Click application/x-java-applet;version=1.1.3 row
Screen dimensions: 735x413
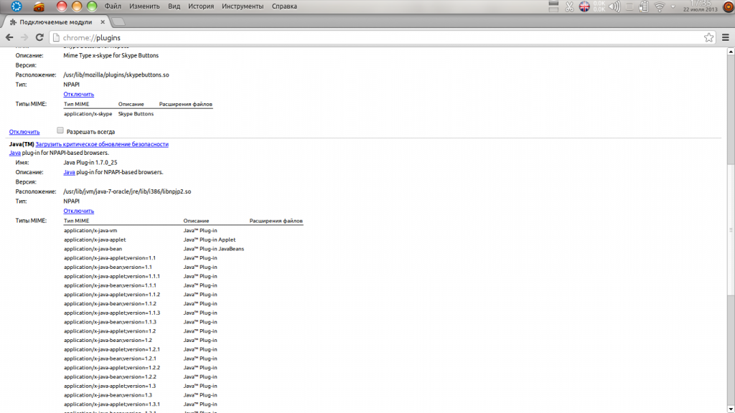112,313
